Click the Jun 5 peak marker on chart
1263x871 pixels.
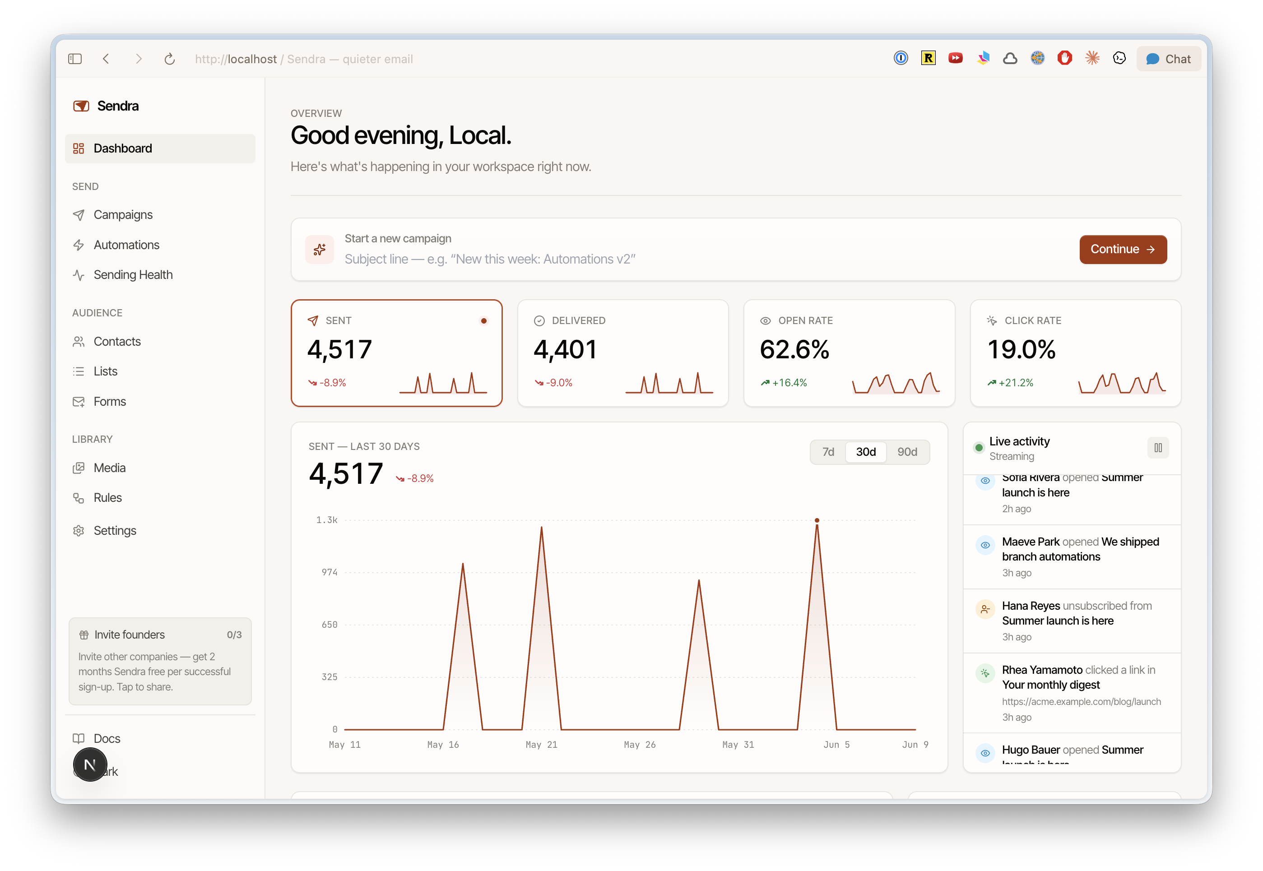click(x=817, y=521)
